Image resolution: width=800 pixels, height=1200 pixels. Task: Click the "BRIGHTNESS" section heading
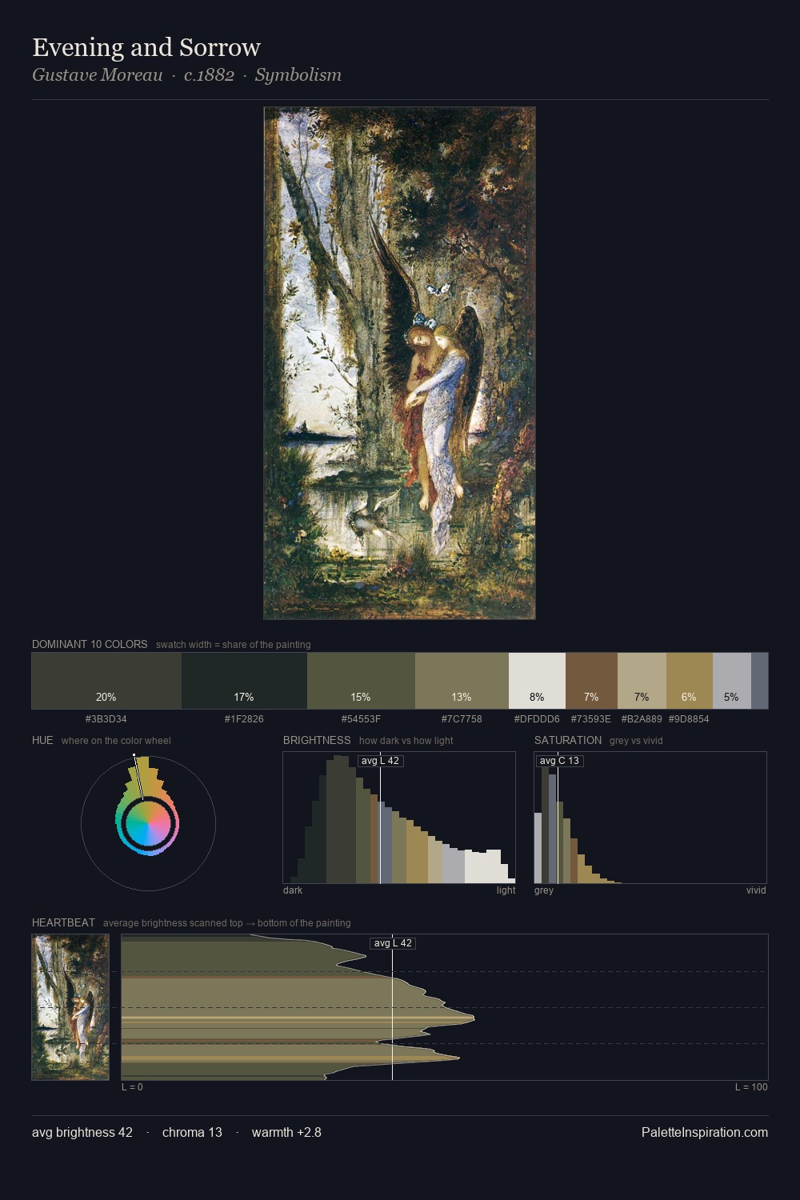[317, 740]
